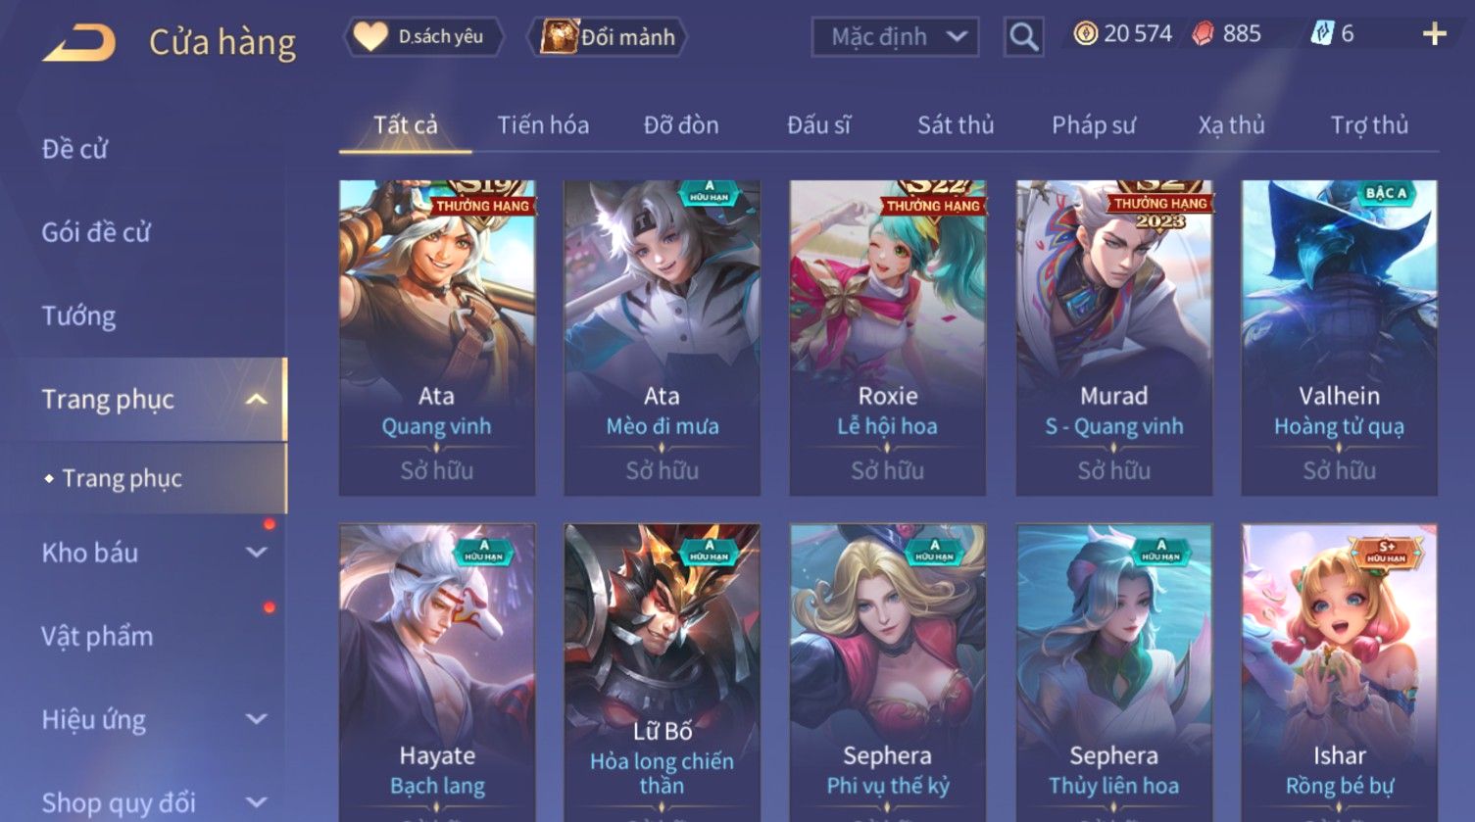Viewport: 1475px width, 822px height.
Task: Open the Vật phẩm sidebar item
Action: pyautogui.click(x=97, y=636)
